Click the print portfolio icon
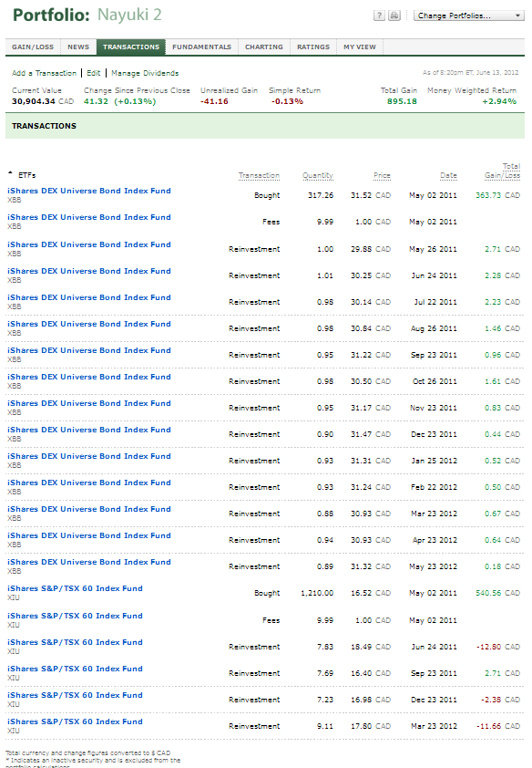 (394, 16)
